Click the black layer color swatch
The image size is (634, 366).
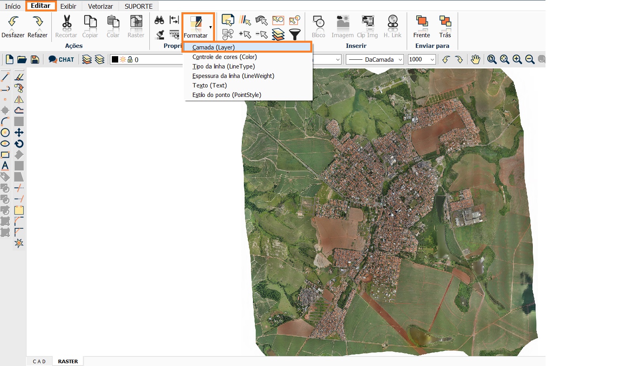click(x=115, y=59)
